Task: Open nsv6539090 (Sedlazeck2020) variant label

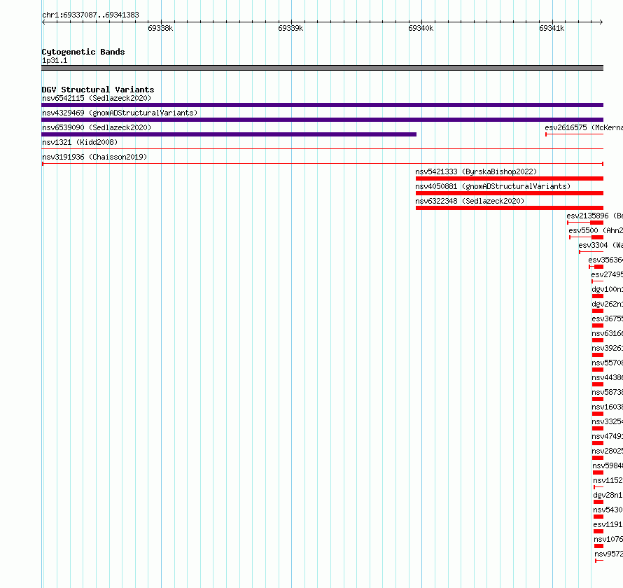Action: pyautogui.click(x=97, y=127)
